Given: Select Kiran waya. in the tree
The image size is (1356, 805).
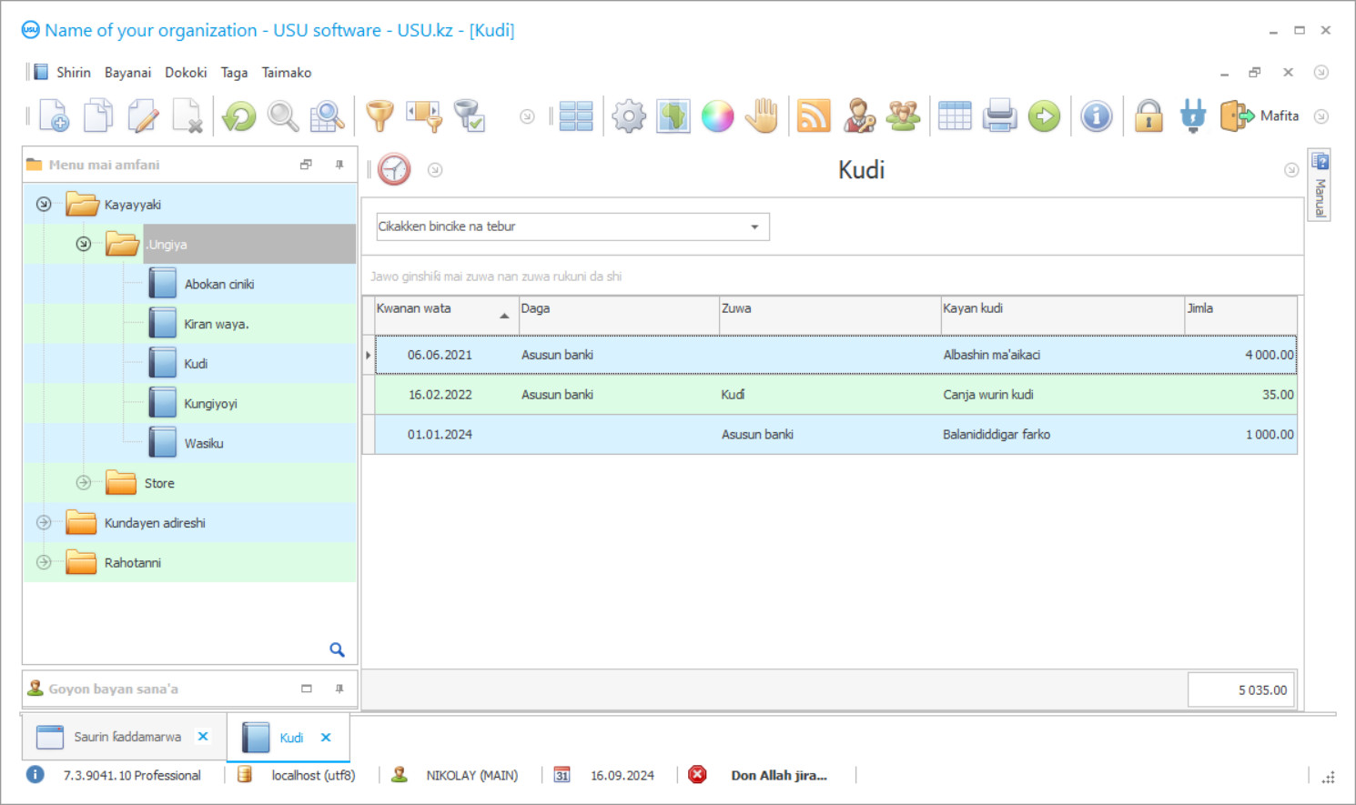Looking at the screenshot, I should pos(217,324).
